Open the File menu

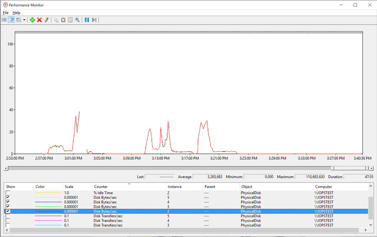(x=5, y=13)
